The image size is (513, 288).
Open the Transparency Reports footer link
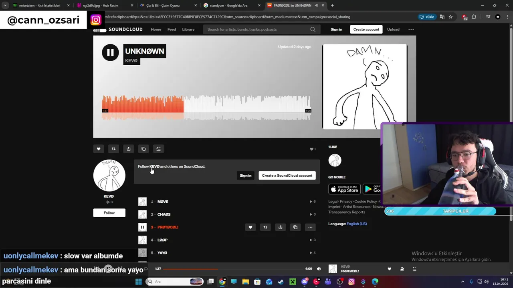point(347,212)
